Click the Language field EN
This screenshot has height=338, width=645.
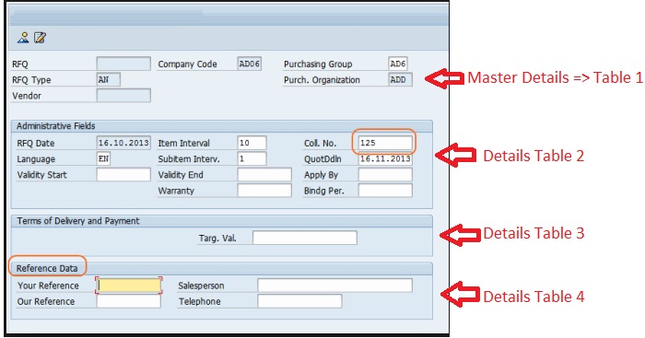click(x=103, y=158)
